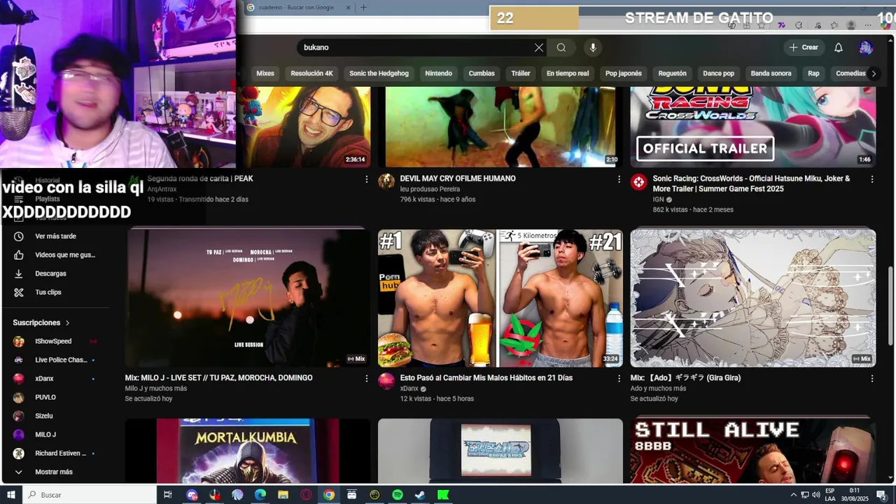
Task: Click the Ver más tarde clock icon
Action: pyautogui.click(x=19, y=237)
